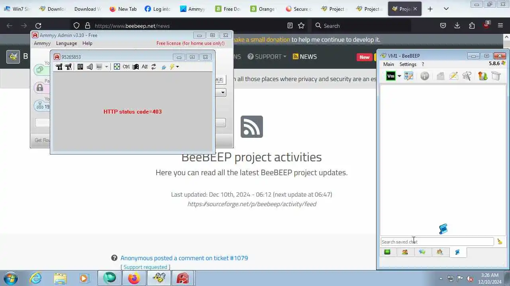Click the gray broadcast icon in BeeBEEP toolbar
The height and width of the screenshot is (286, 510).
(x=425, y=76)
